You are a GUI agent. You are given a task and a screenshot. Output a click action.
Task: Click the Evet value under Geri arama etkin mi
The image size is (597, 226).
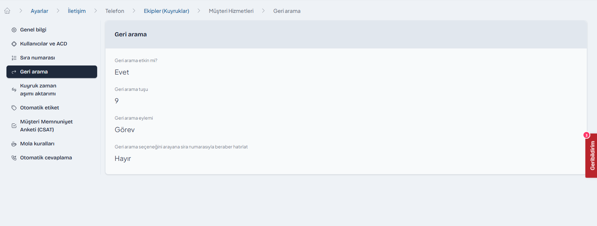[122, 72]
